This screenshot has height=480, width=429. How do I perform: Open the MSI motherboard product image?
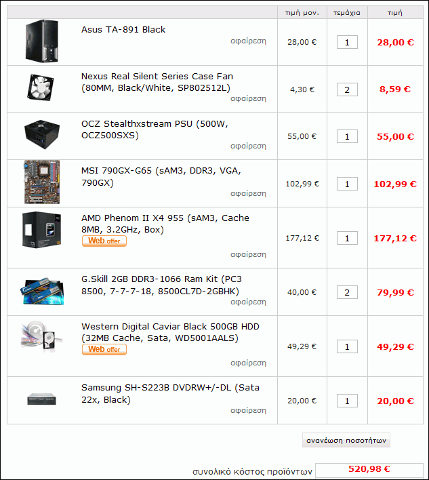[x=42, y=182]
